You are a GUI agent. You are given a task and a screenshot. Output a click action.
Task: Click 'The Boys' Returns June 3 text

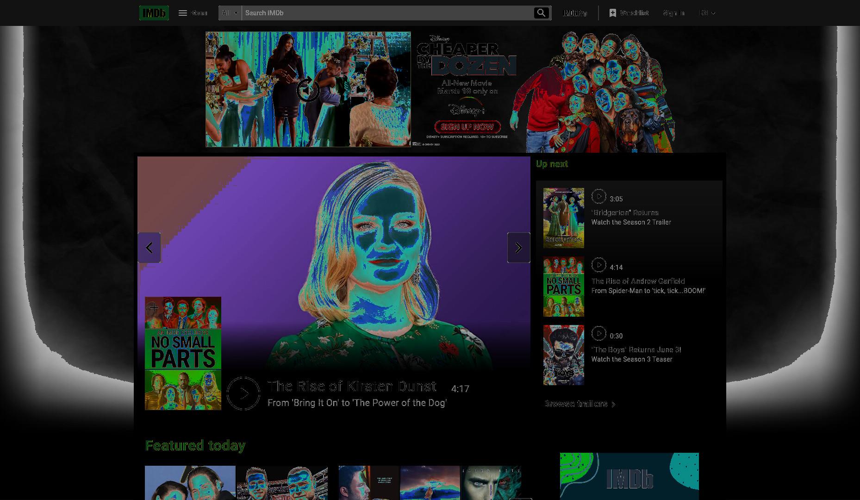636,350
